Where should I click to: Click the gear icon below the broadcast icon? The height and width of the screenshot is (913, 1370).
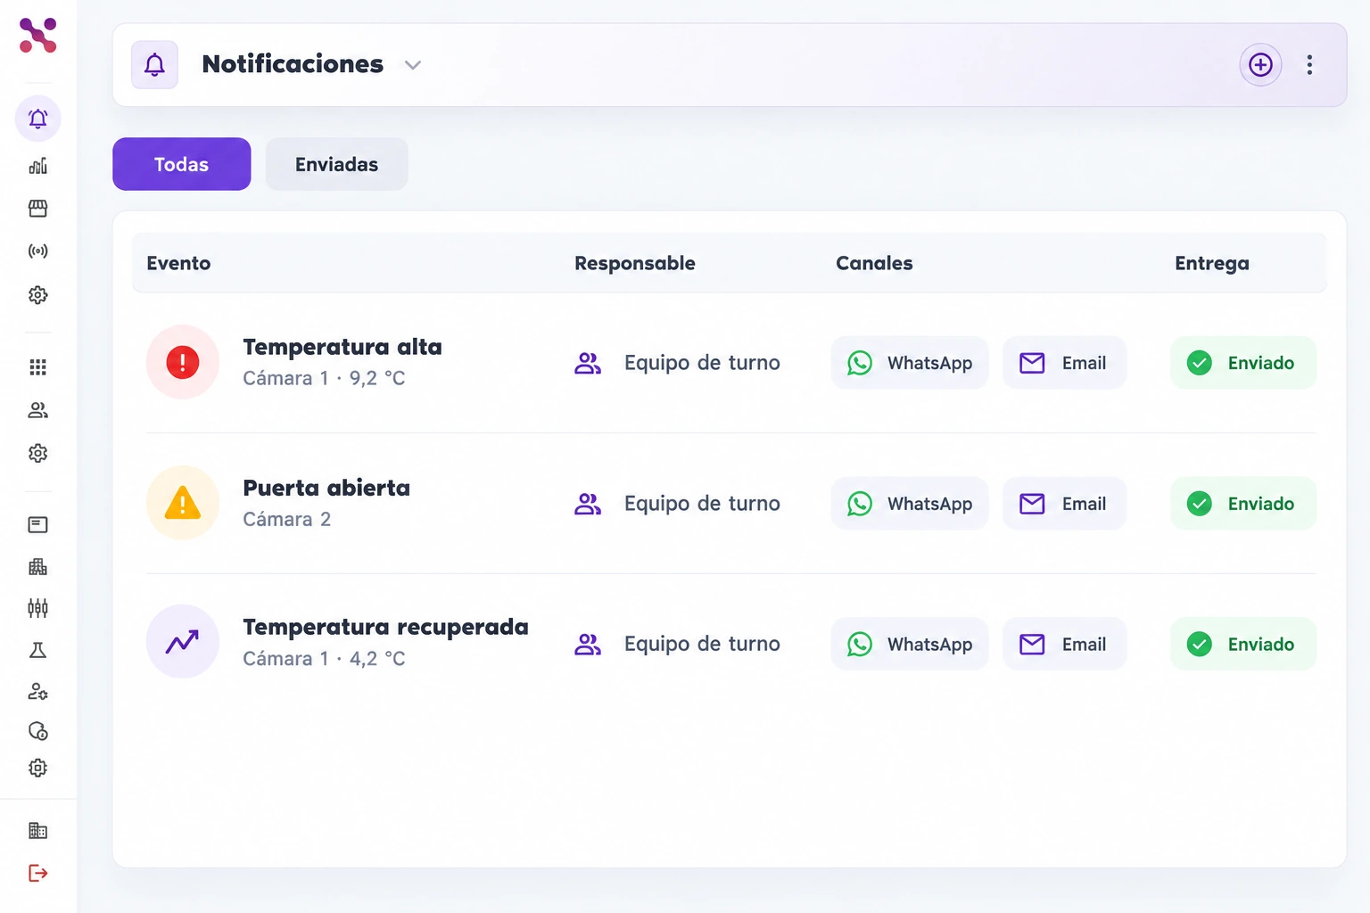point(37,295)
